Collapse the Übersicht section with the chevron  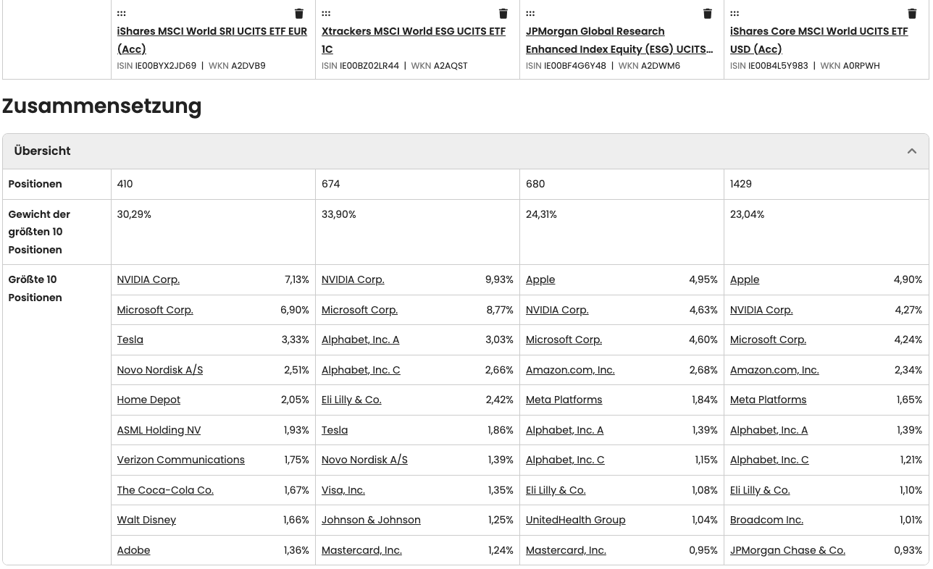[x=911, y=151]
